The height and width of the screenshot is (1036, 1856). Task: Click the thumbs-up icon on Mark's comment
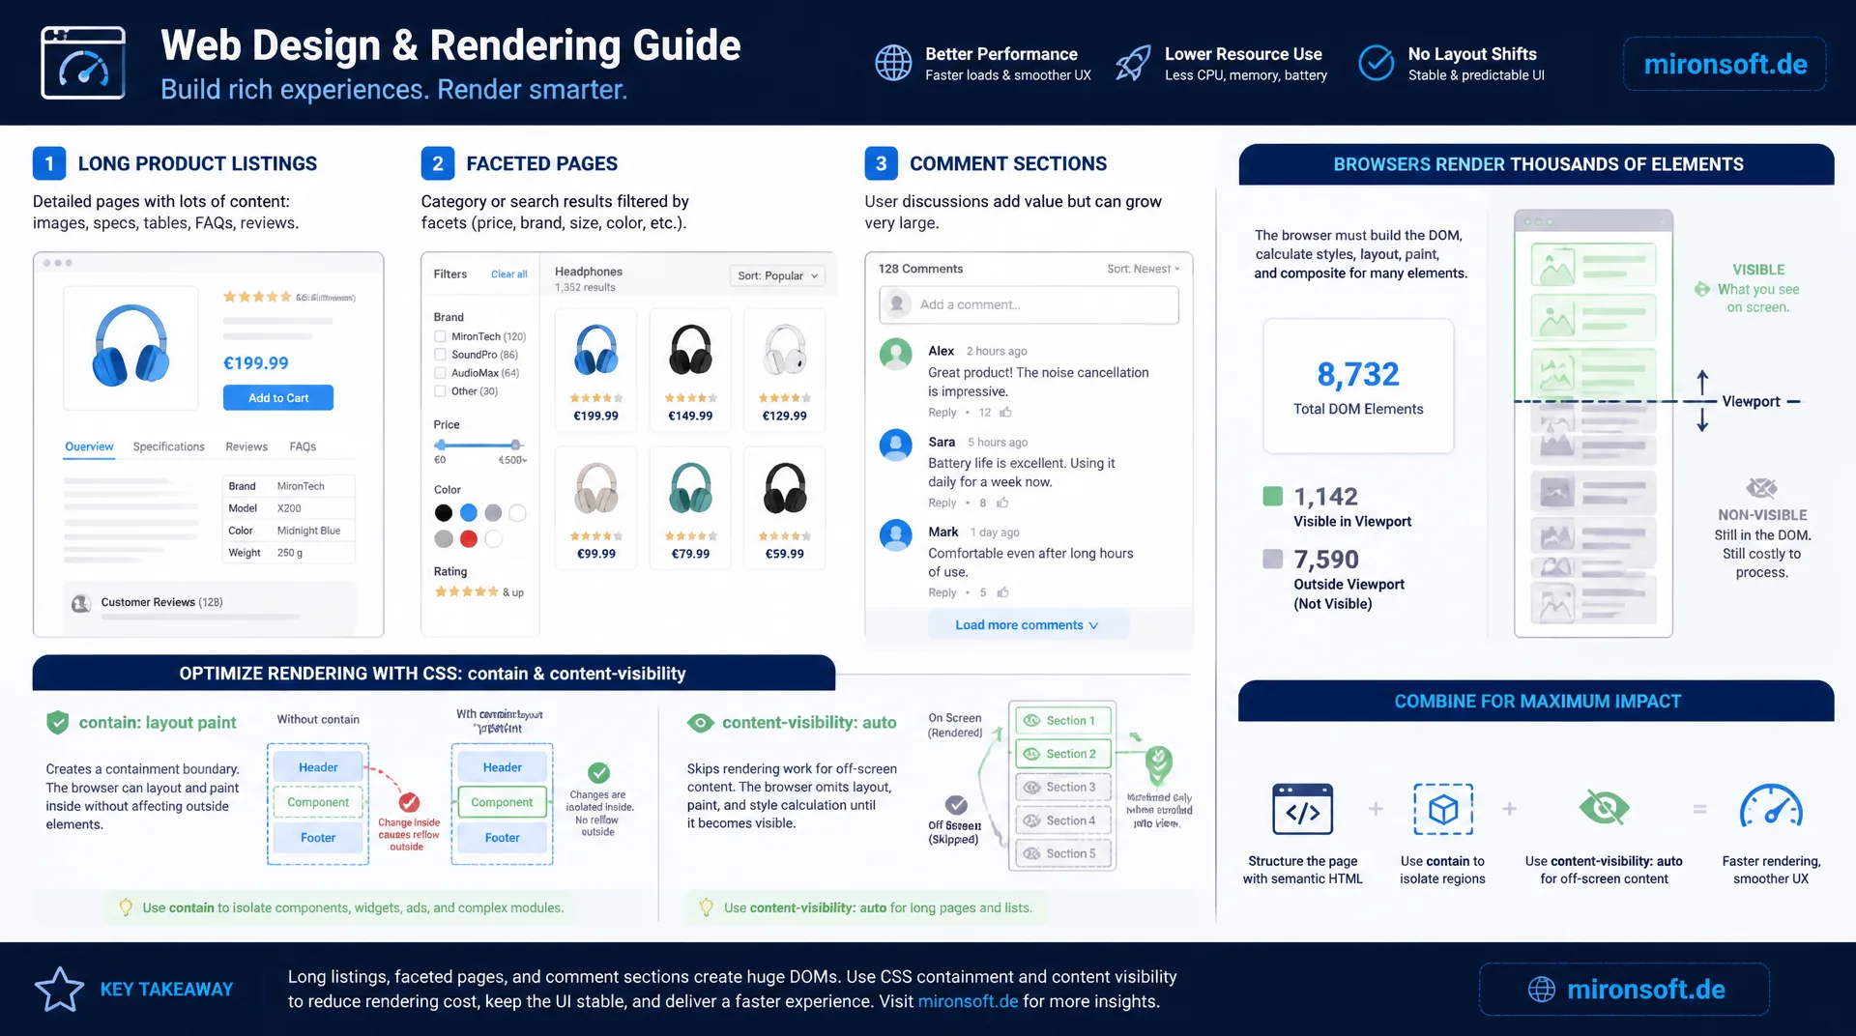pyautogui.click(x=1002, y=592)
